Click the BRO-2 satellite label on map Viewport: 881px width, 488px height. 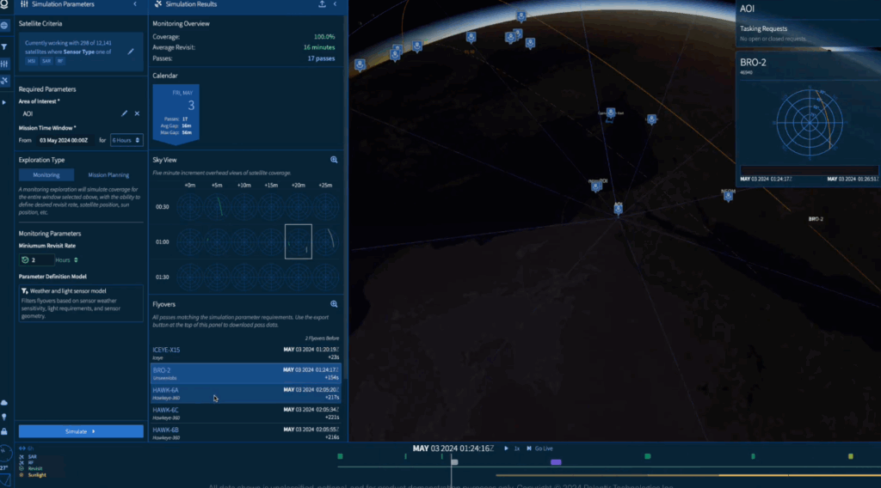(816, 219)
